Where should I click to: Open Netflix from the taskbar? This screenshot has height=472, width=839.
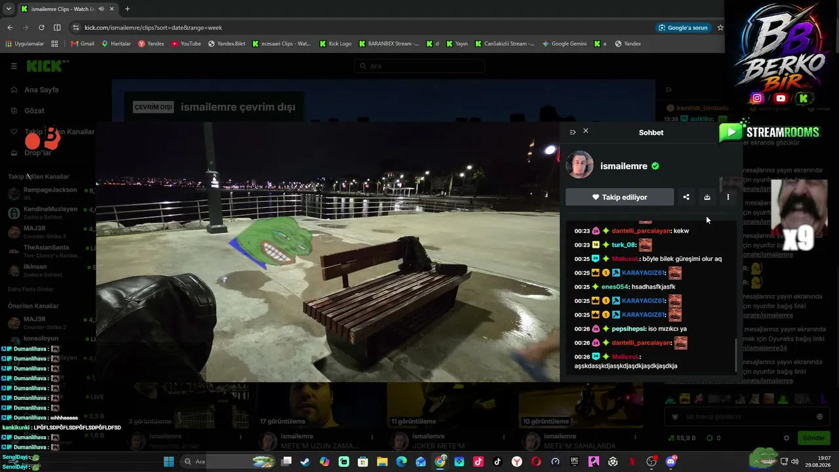pyautogui.click(x=632, y=462)
